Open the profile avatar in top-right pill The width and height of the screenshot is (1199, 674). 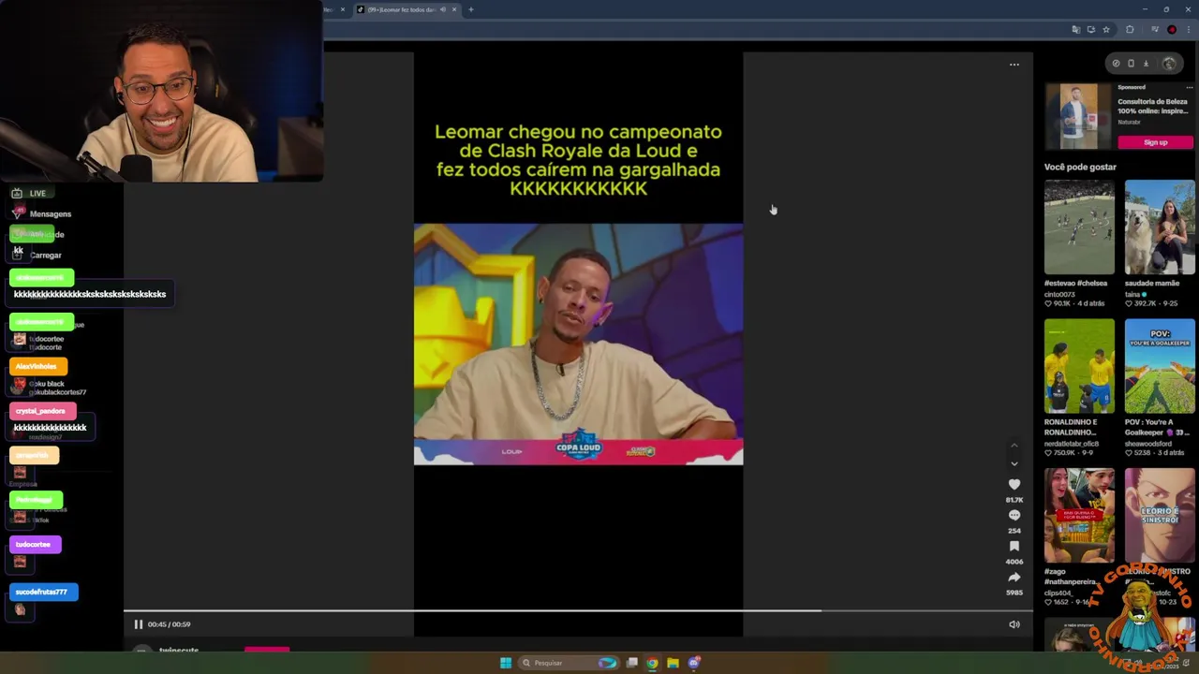[x=1169, y=64]
